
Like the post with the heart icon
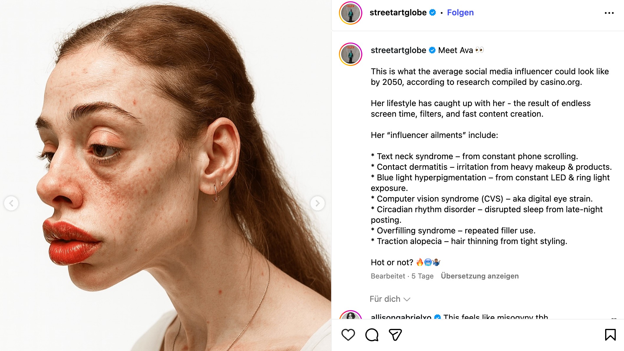click(x=348, y=335)
